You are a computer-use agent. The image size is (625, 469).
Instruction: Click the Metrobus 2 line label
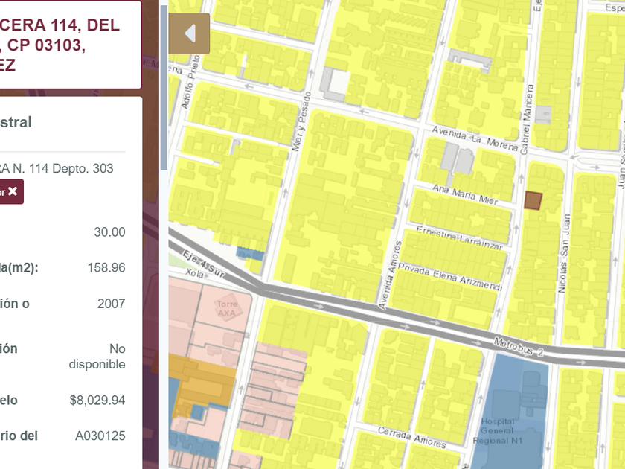(519, 347)
